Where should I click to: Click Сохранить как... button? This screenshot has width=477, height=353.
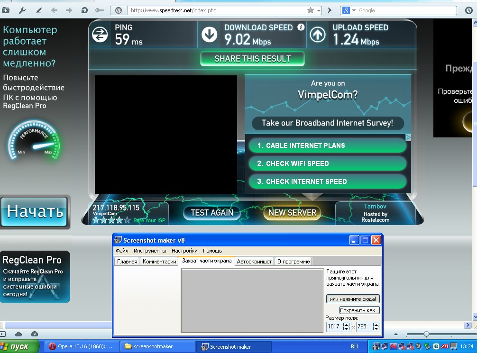pos(359,310)
